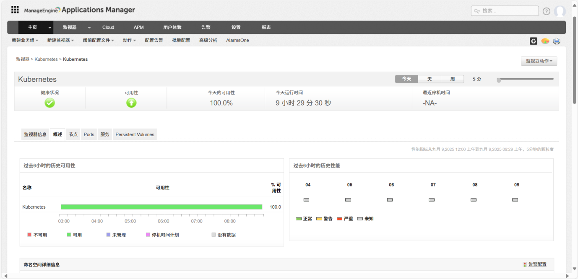This screenshot has width=578, height=279.
Task: Open the help question mark icon
Action: [546, 11]
